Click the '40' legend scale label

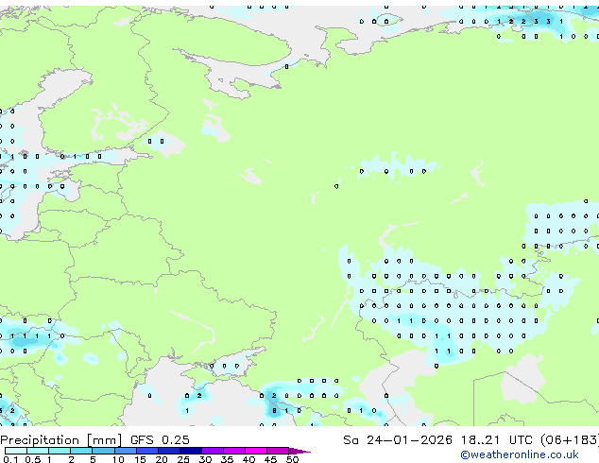248,459
